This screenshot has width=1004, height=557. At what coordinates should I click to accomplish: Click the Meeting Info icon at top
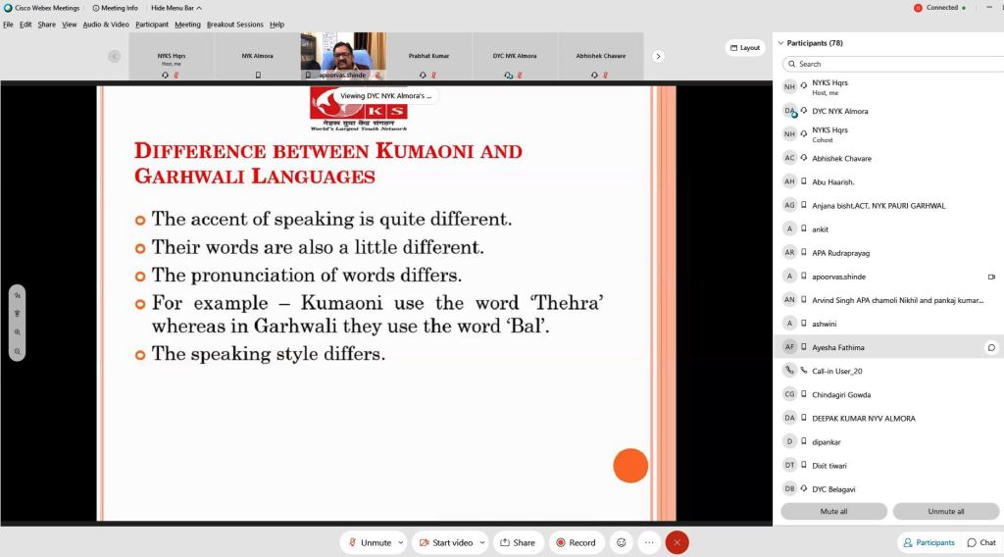[x=96, y=8]
